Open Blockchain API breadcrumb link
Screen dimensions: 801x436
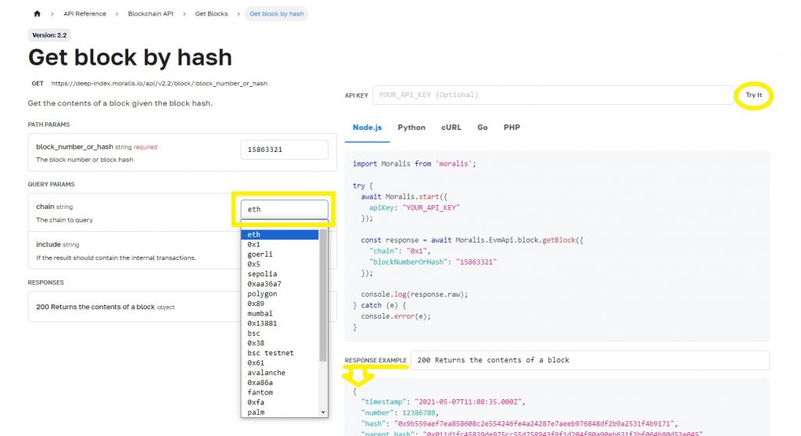tap(151, 14)
